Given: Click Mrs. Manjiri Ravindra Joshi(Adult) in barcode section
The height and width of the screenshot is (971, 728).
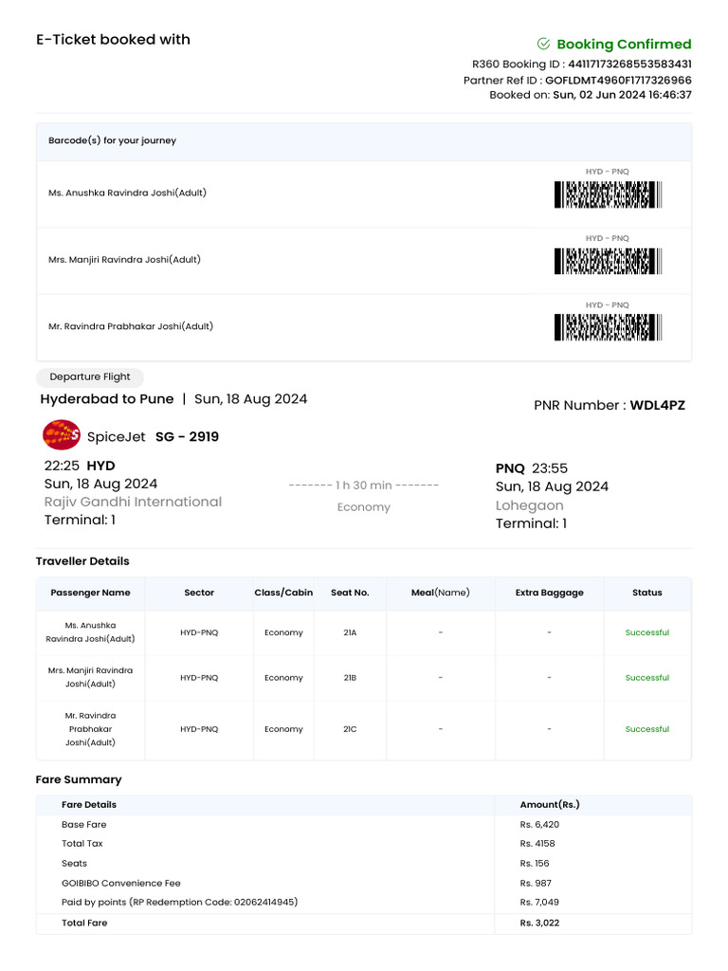Looking at the screenshot, I should (124, 260).
